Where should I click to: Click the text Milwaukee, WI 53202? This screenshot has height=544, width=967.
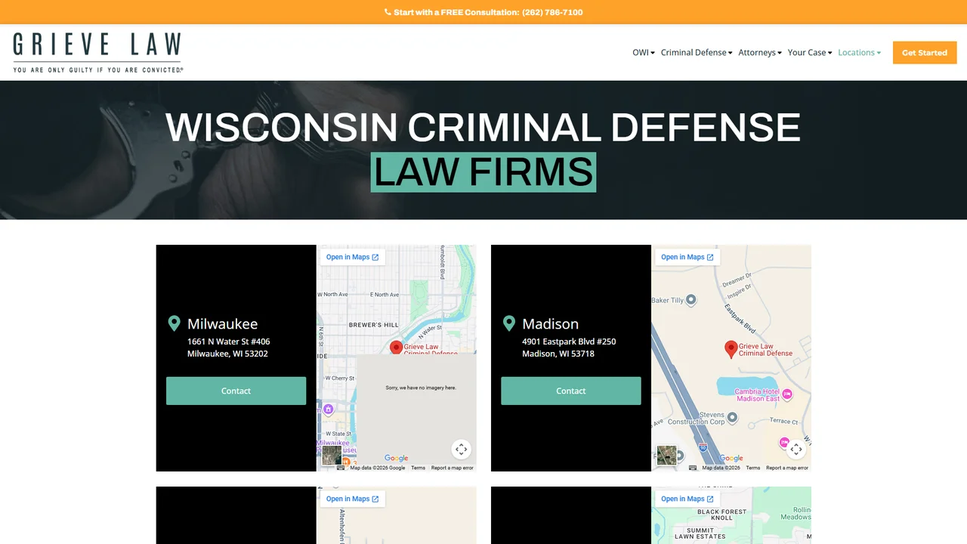coord(227,354)
